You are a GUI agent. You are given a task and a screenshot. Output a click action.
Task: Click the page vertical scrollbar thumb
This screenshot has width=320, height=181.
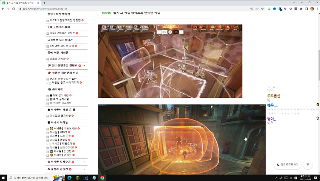tap(319, 65)
